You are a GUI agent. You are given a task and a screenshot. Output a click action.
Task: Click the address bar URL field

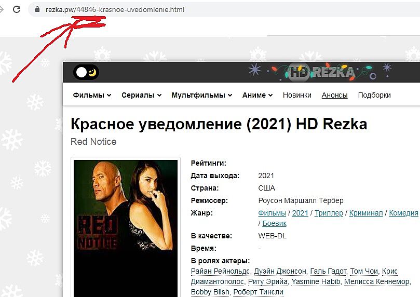coord(224,9)
